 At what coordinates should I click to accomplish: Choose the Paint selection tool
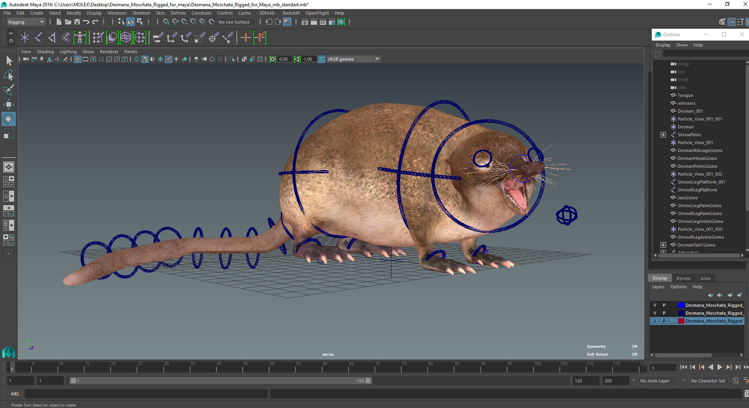pyautogui.click(x=9, y=90)
